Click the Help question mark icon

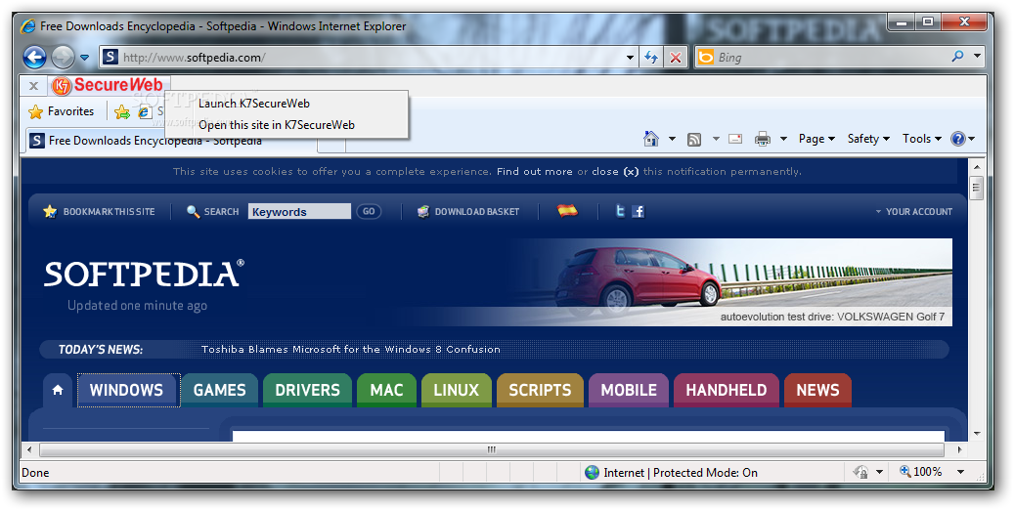click(957, 139)
